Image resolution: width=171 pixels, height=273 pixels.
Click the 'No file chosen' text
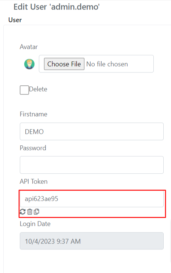(107, 64)
